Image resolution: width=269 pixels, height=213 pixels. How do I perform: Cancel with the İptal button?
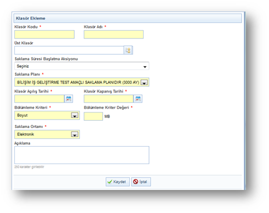141,182
